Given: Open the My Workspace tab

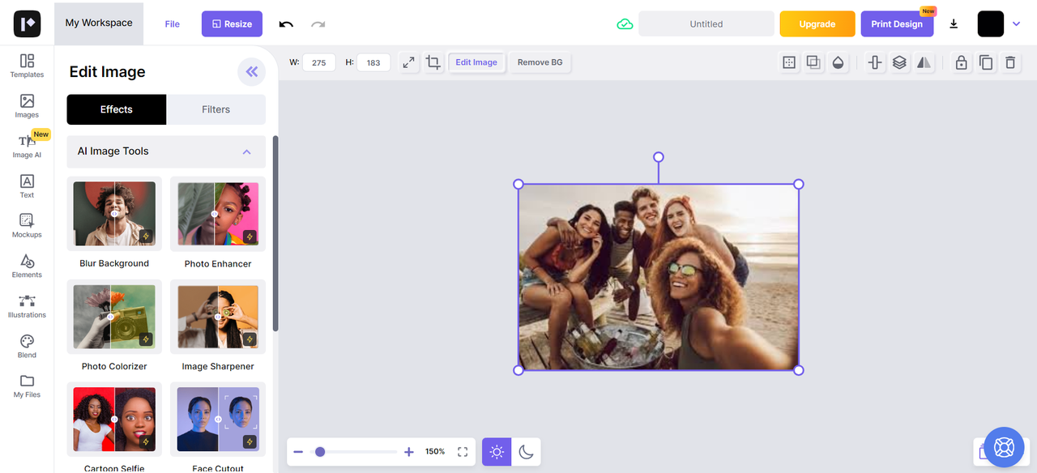Looking at the screenshot, I should pyautogui.click(x=99, y=23).
